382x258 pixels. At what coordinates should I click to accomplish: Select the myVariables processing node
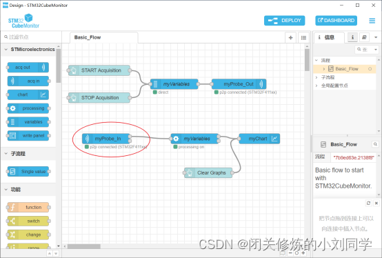194,139
